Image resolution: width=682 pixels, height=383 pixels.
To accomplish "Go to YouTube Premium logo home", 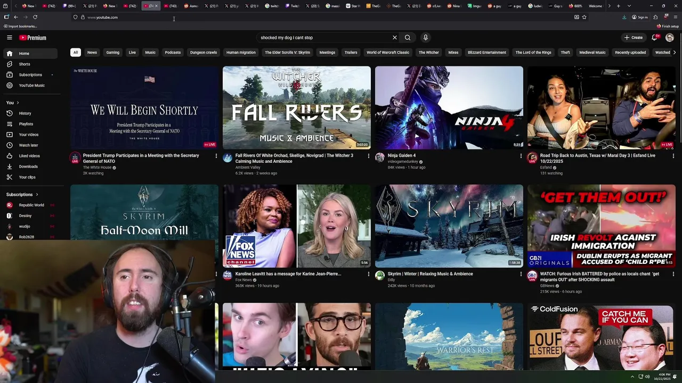I will [33, 38].
